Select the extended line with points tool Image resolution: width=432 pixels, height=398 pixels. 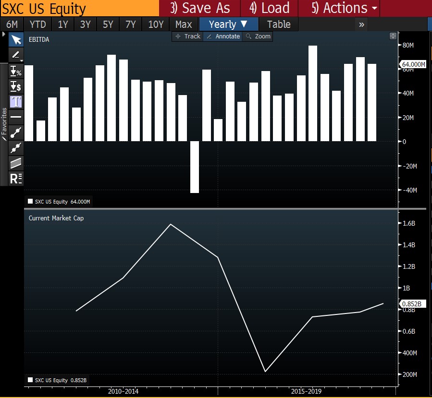[16, 147]
